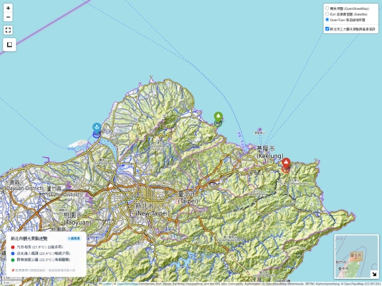Click the Keelung city label
This screenshot has width=382, height=286.
point(270,152)
